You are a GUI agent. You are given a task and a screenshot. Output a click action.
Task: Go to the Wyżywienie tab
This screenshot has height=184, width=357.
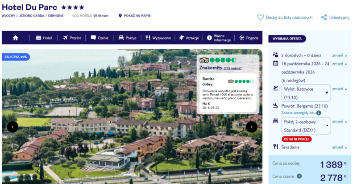[x=158, y=38]
